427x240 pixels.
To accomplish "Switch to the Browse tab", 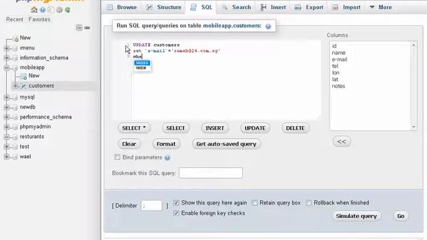I will (121, 7).
